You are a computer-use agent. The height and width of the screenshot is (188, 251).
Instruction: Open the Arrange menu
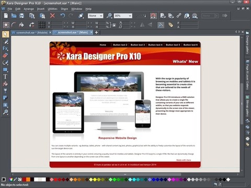[x=29, y=9]
